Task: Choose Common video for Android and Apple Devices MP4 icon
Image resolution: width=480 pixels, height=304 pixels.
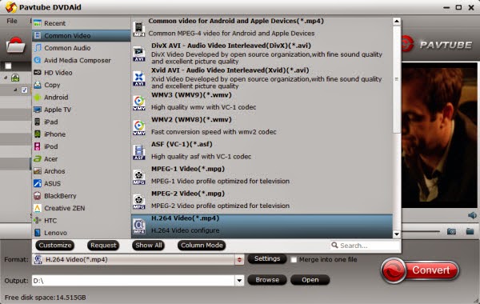Action: [x=139, y=29]
